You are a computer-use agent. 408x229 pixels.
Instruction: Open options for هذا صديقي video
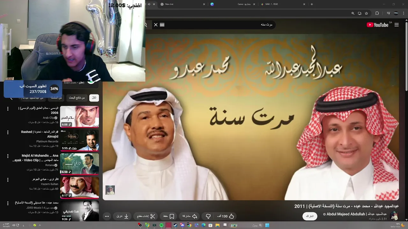click(x=8, y=203)
